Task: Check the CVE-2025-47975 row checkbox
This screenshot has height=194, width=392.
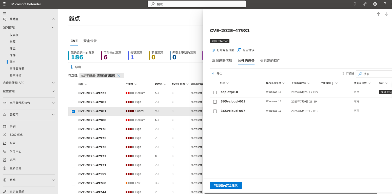Action: [x=73, y=138]
